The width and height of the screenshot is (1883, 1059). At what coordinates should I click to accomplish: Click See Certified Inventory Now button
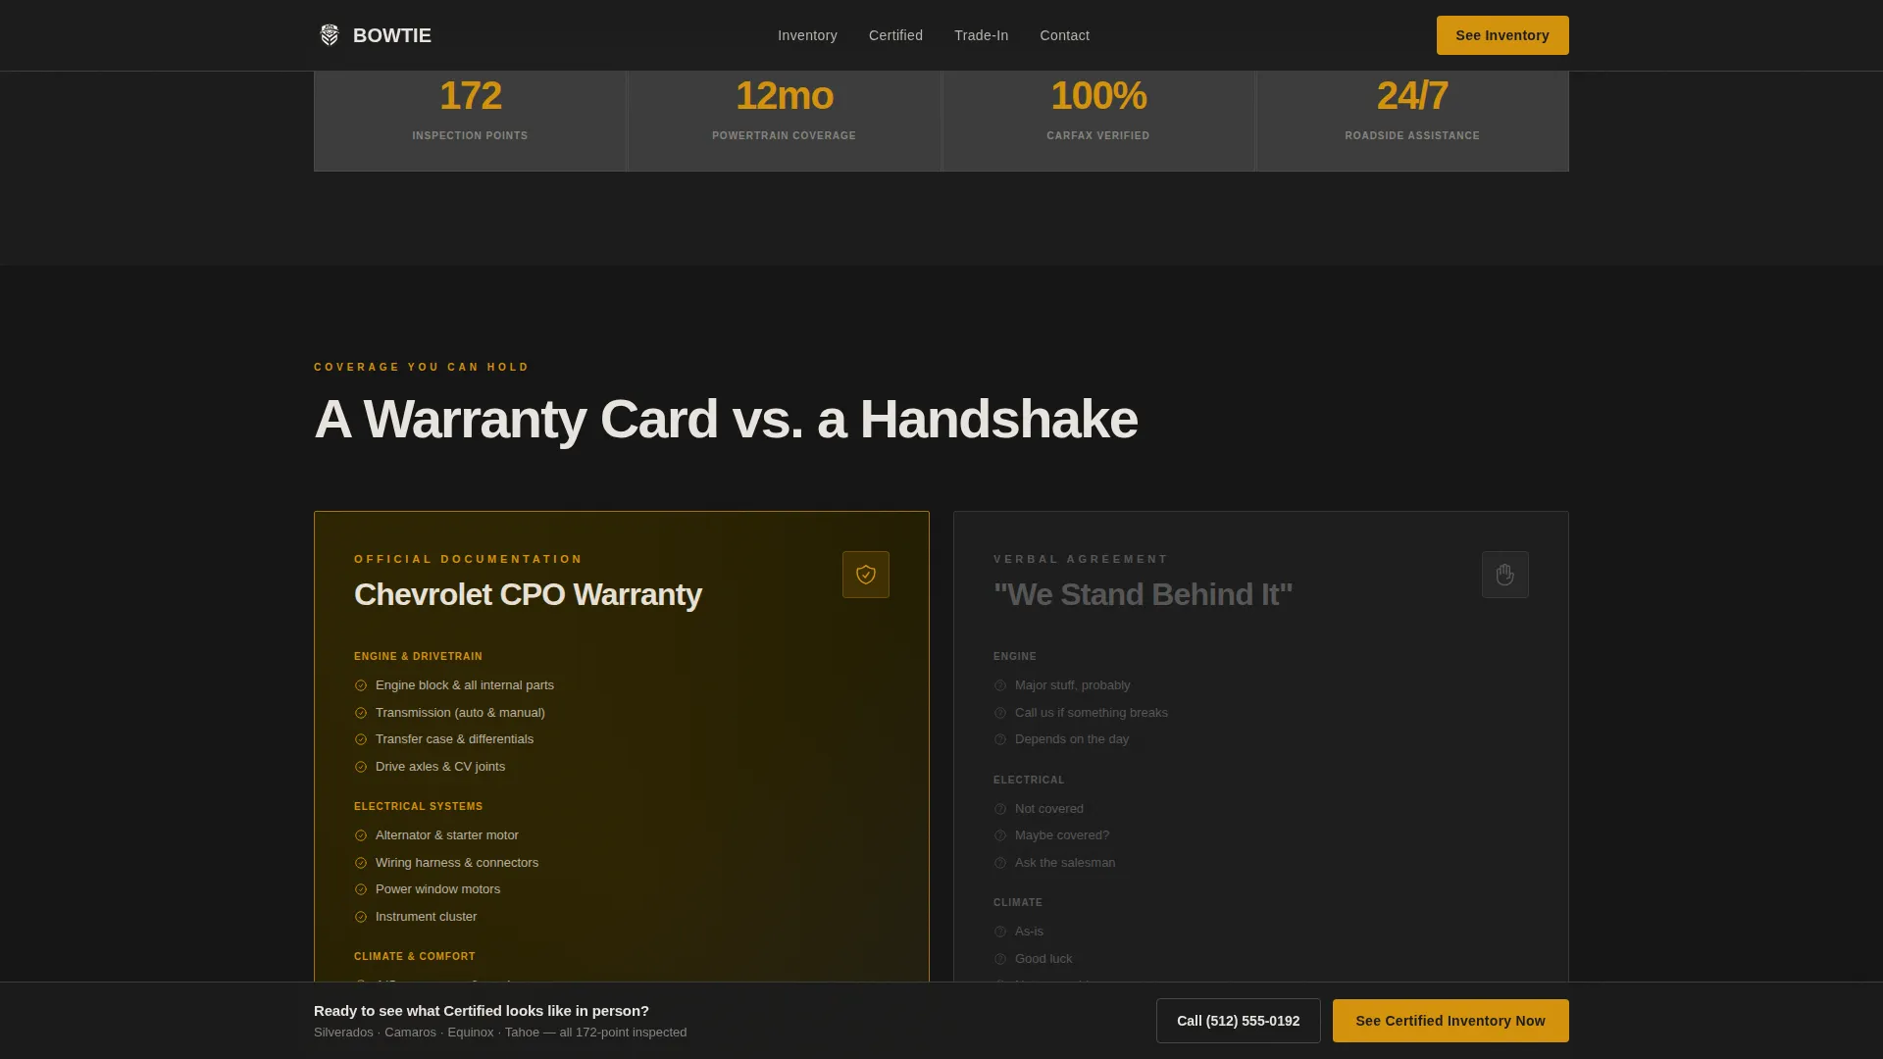[1450, 1021]
